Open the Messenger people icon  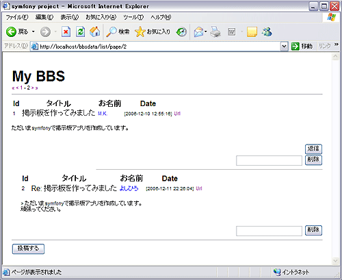(x=267, y=32)
